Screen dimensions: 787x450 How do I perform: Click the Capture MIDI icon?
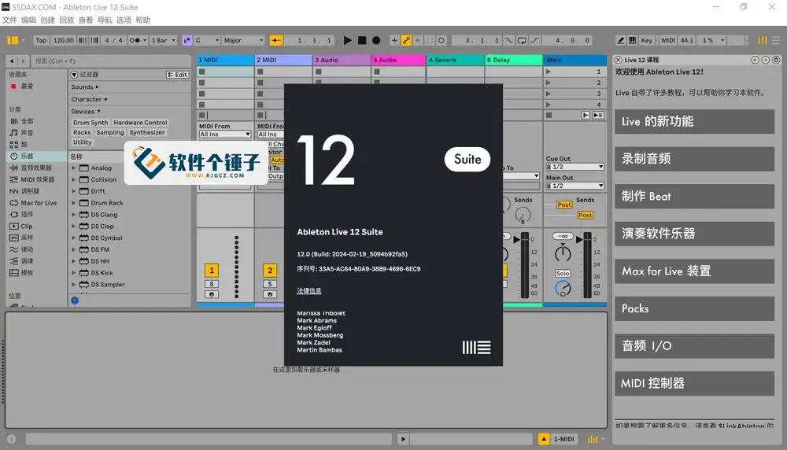(430, 40)
